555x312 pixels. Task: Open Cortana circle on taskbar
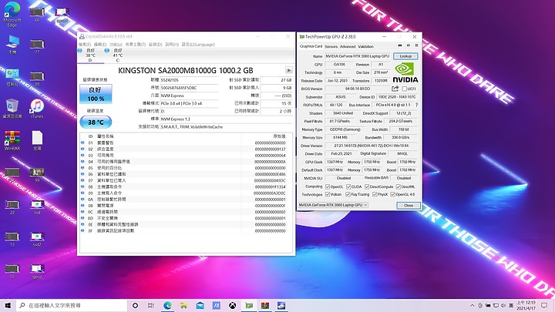(x=135, y=305)
